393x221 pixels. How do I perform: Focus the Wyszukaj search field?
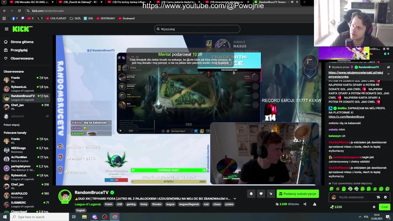pos(197,29)
